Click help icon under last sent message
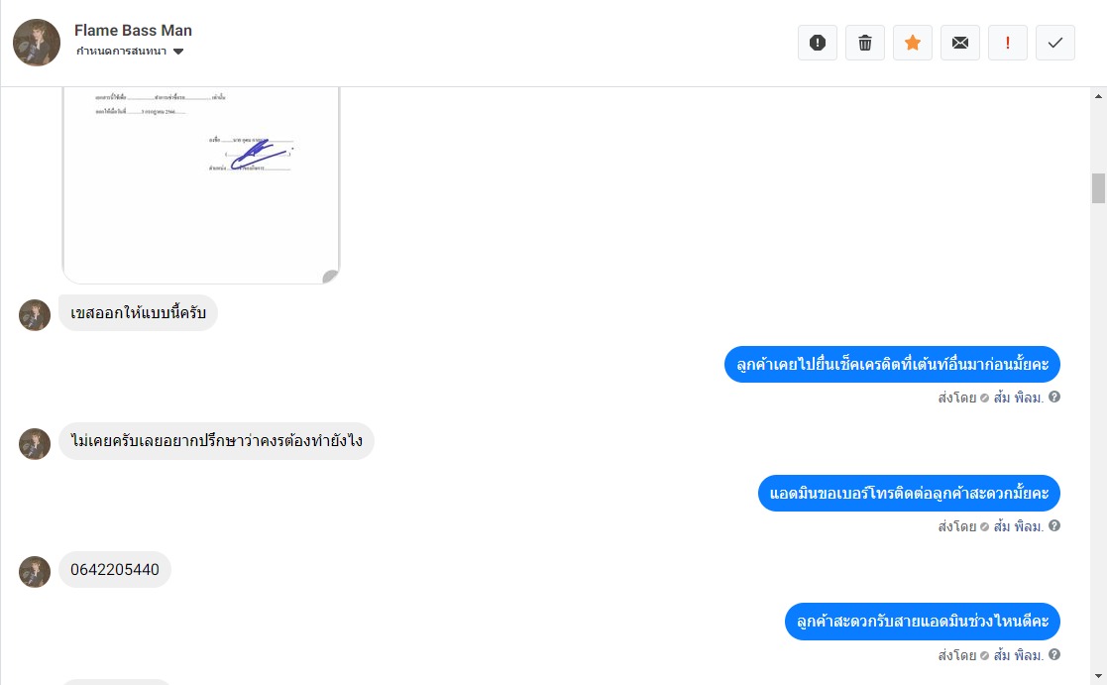This screenshot has height=685, width=1107. click(x=1054, y=654)
